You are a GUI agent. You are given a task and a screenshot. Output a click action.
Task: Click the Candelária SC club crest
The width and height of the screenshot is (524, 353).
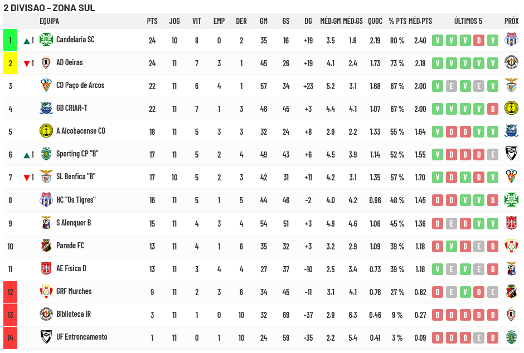click(x=46, y=40)
